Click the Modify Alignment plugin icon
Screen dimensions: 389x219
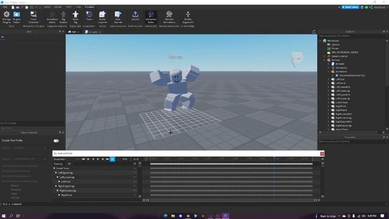click(188, 17)
